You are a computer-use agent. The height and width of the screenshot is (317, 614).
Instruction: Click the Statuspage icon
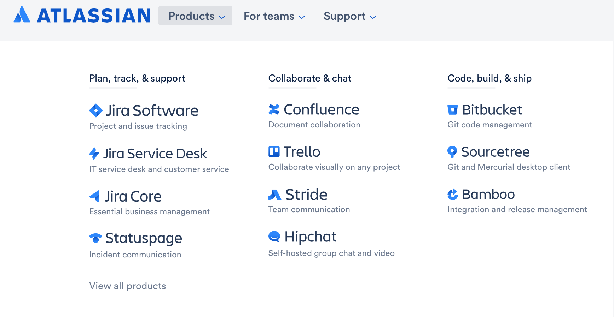pos(95,238)
